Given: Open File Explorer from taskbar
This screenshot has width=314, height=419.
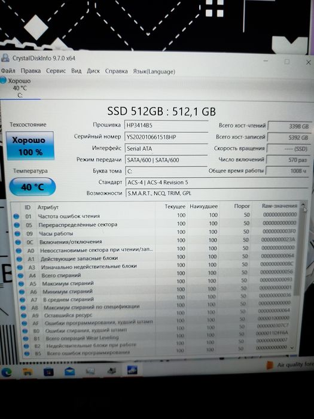Looking at the screenshot, I should click(x=28, y=372).
